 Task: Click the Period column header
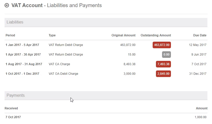(x=10, y=35)
